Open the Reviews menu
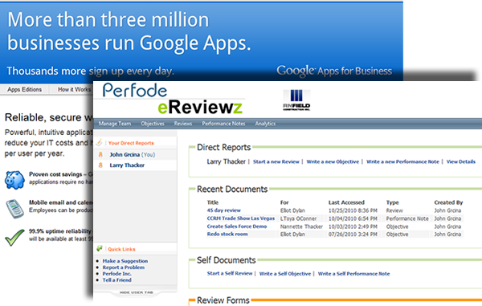Image resolution: width=482 pixels, height=306 pixels. click(183, 124)
